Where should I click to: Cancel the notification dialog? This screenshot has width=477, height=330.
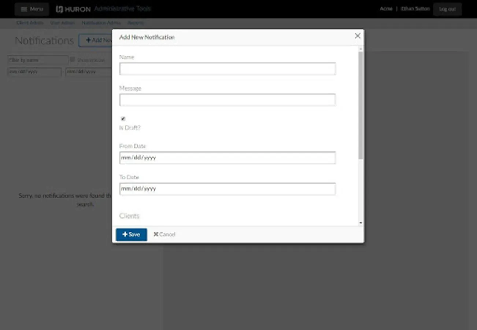164,235
